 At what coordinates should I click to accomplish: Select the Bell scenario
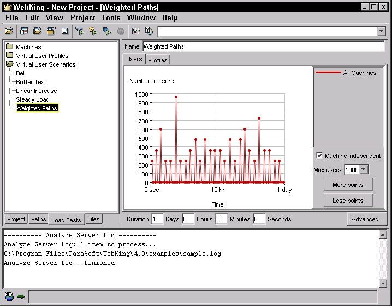pos(21,73)
